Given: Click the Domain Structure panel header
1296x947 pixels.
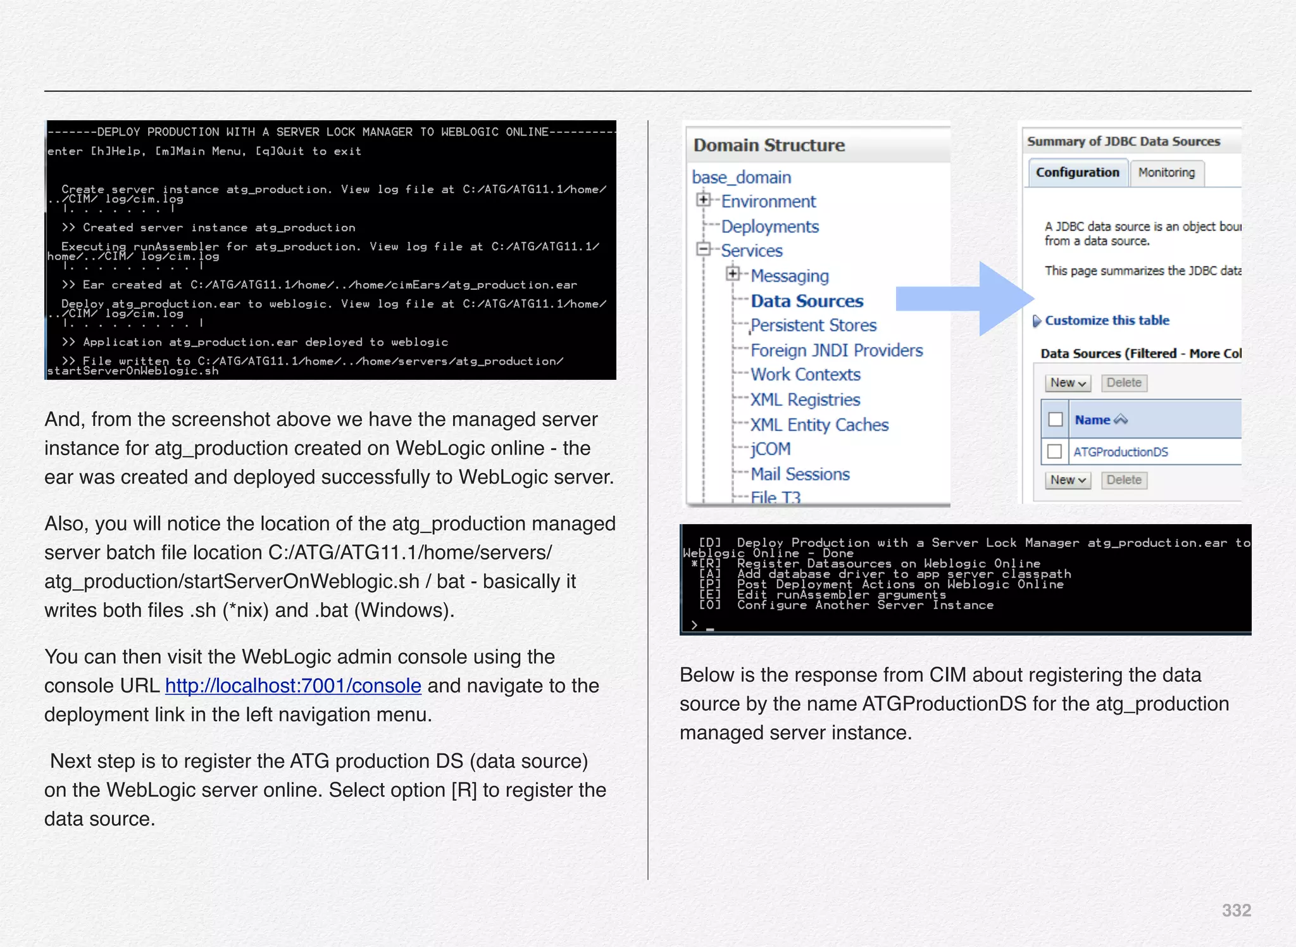Looking at the screenshot, I should [818, 145].
